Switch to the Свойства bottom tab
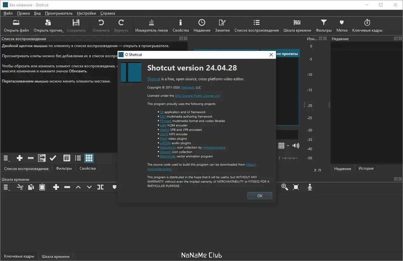 (x=87, y=168)
